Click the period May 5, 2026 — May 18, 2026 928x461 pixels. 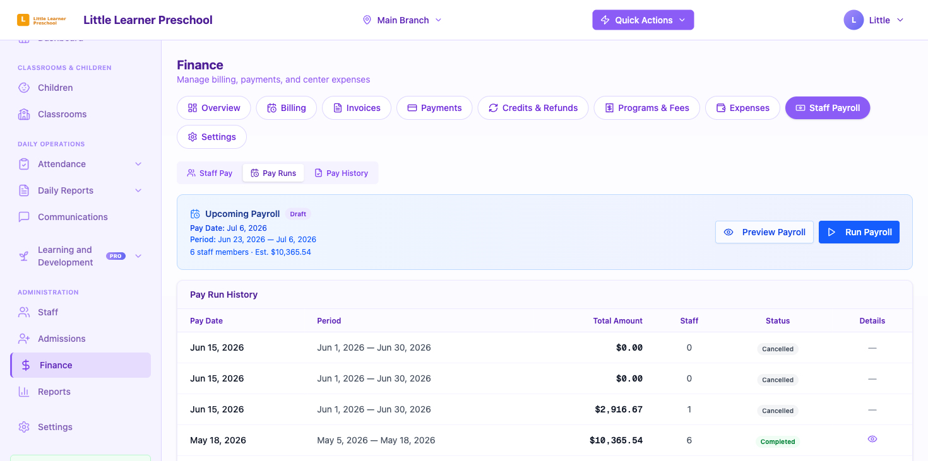click(376, 440)
